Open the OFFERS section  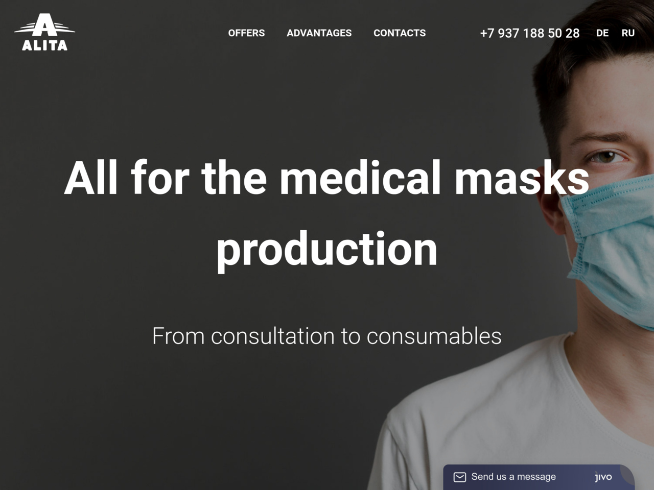coord(246,33)
